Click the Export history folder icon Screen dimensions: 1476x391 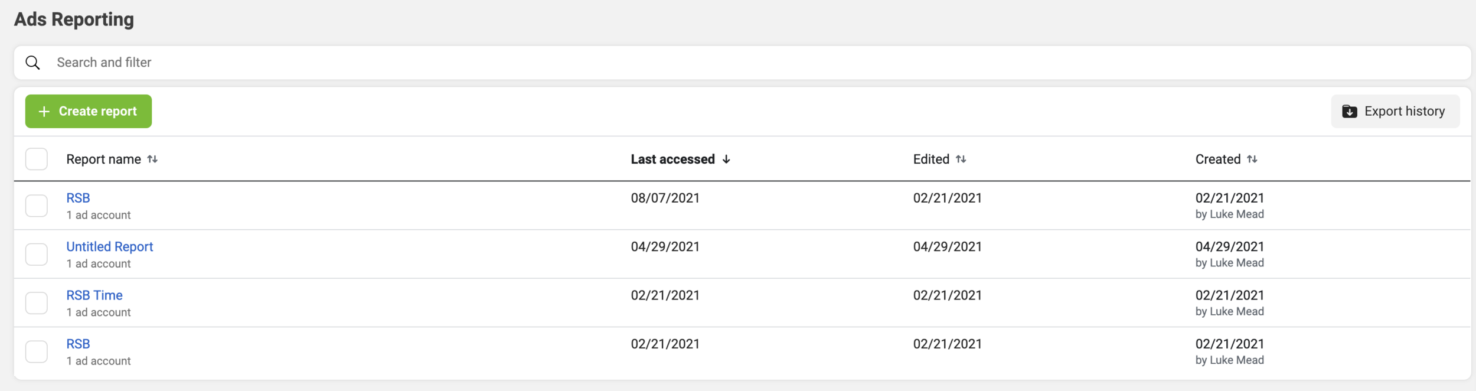1350,112
